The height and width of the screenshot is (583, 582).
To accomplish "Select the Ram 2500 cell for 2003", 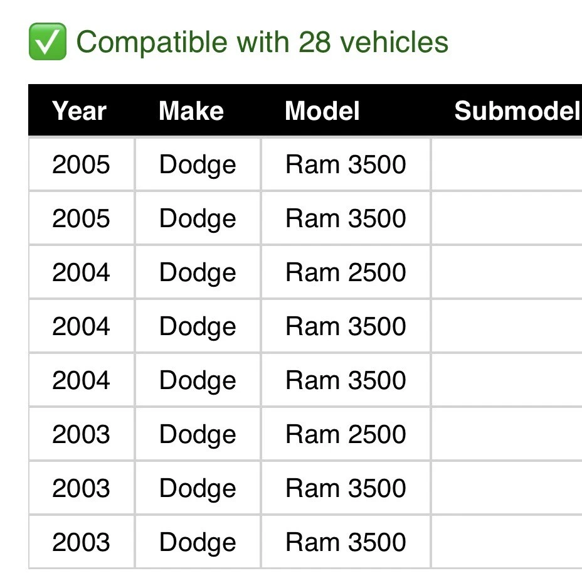I will click(x=346, y=434).
